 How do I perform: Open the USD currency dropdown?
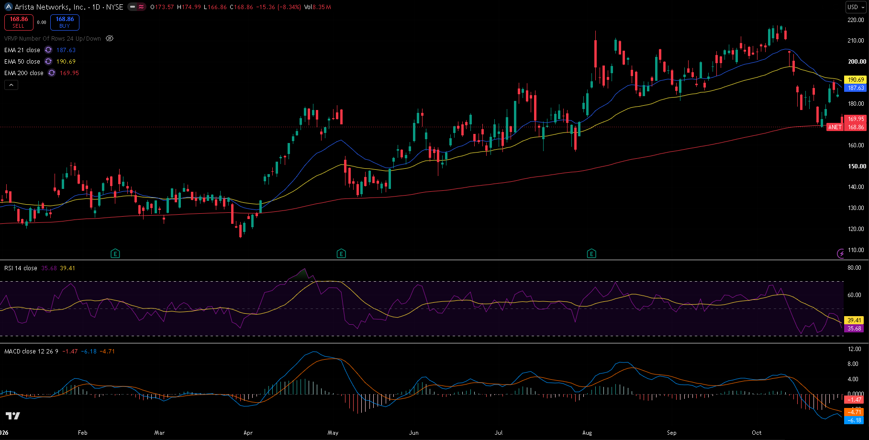[856, 7]
